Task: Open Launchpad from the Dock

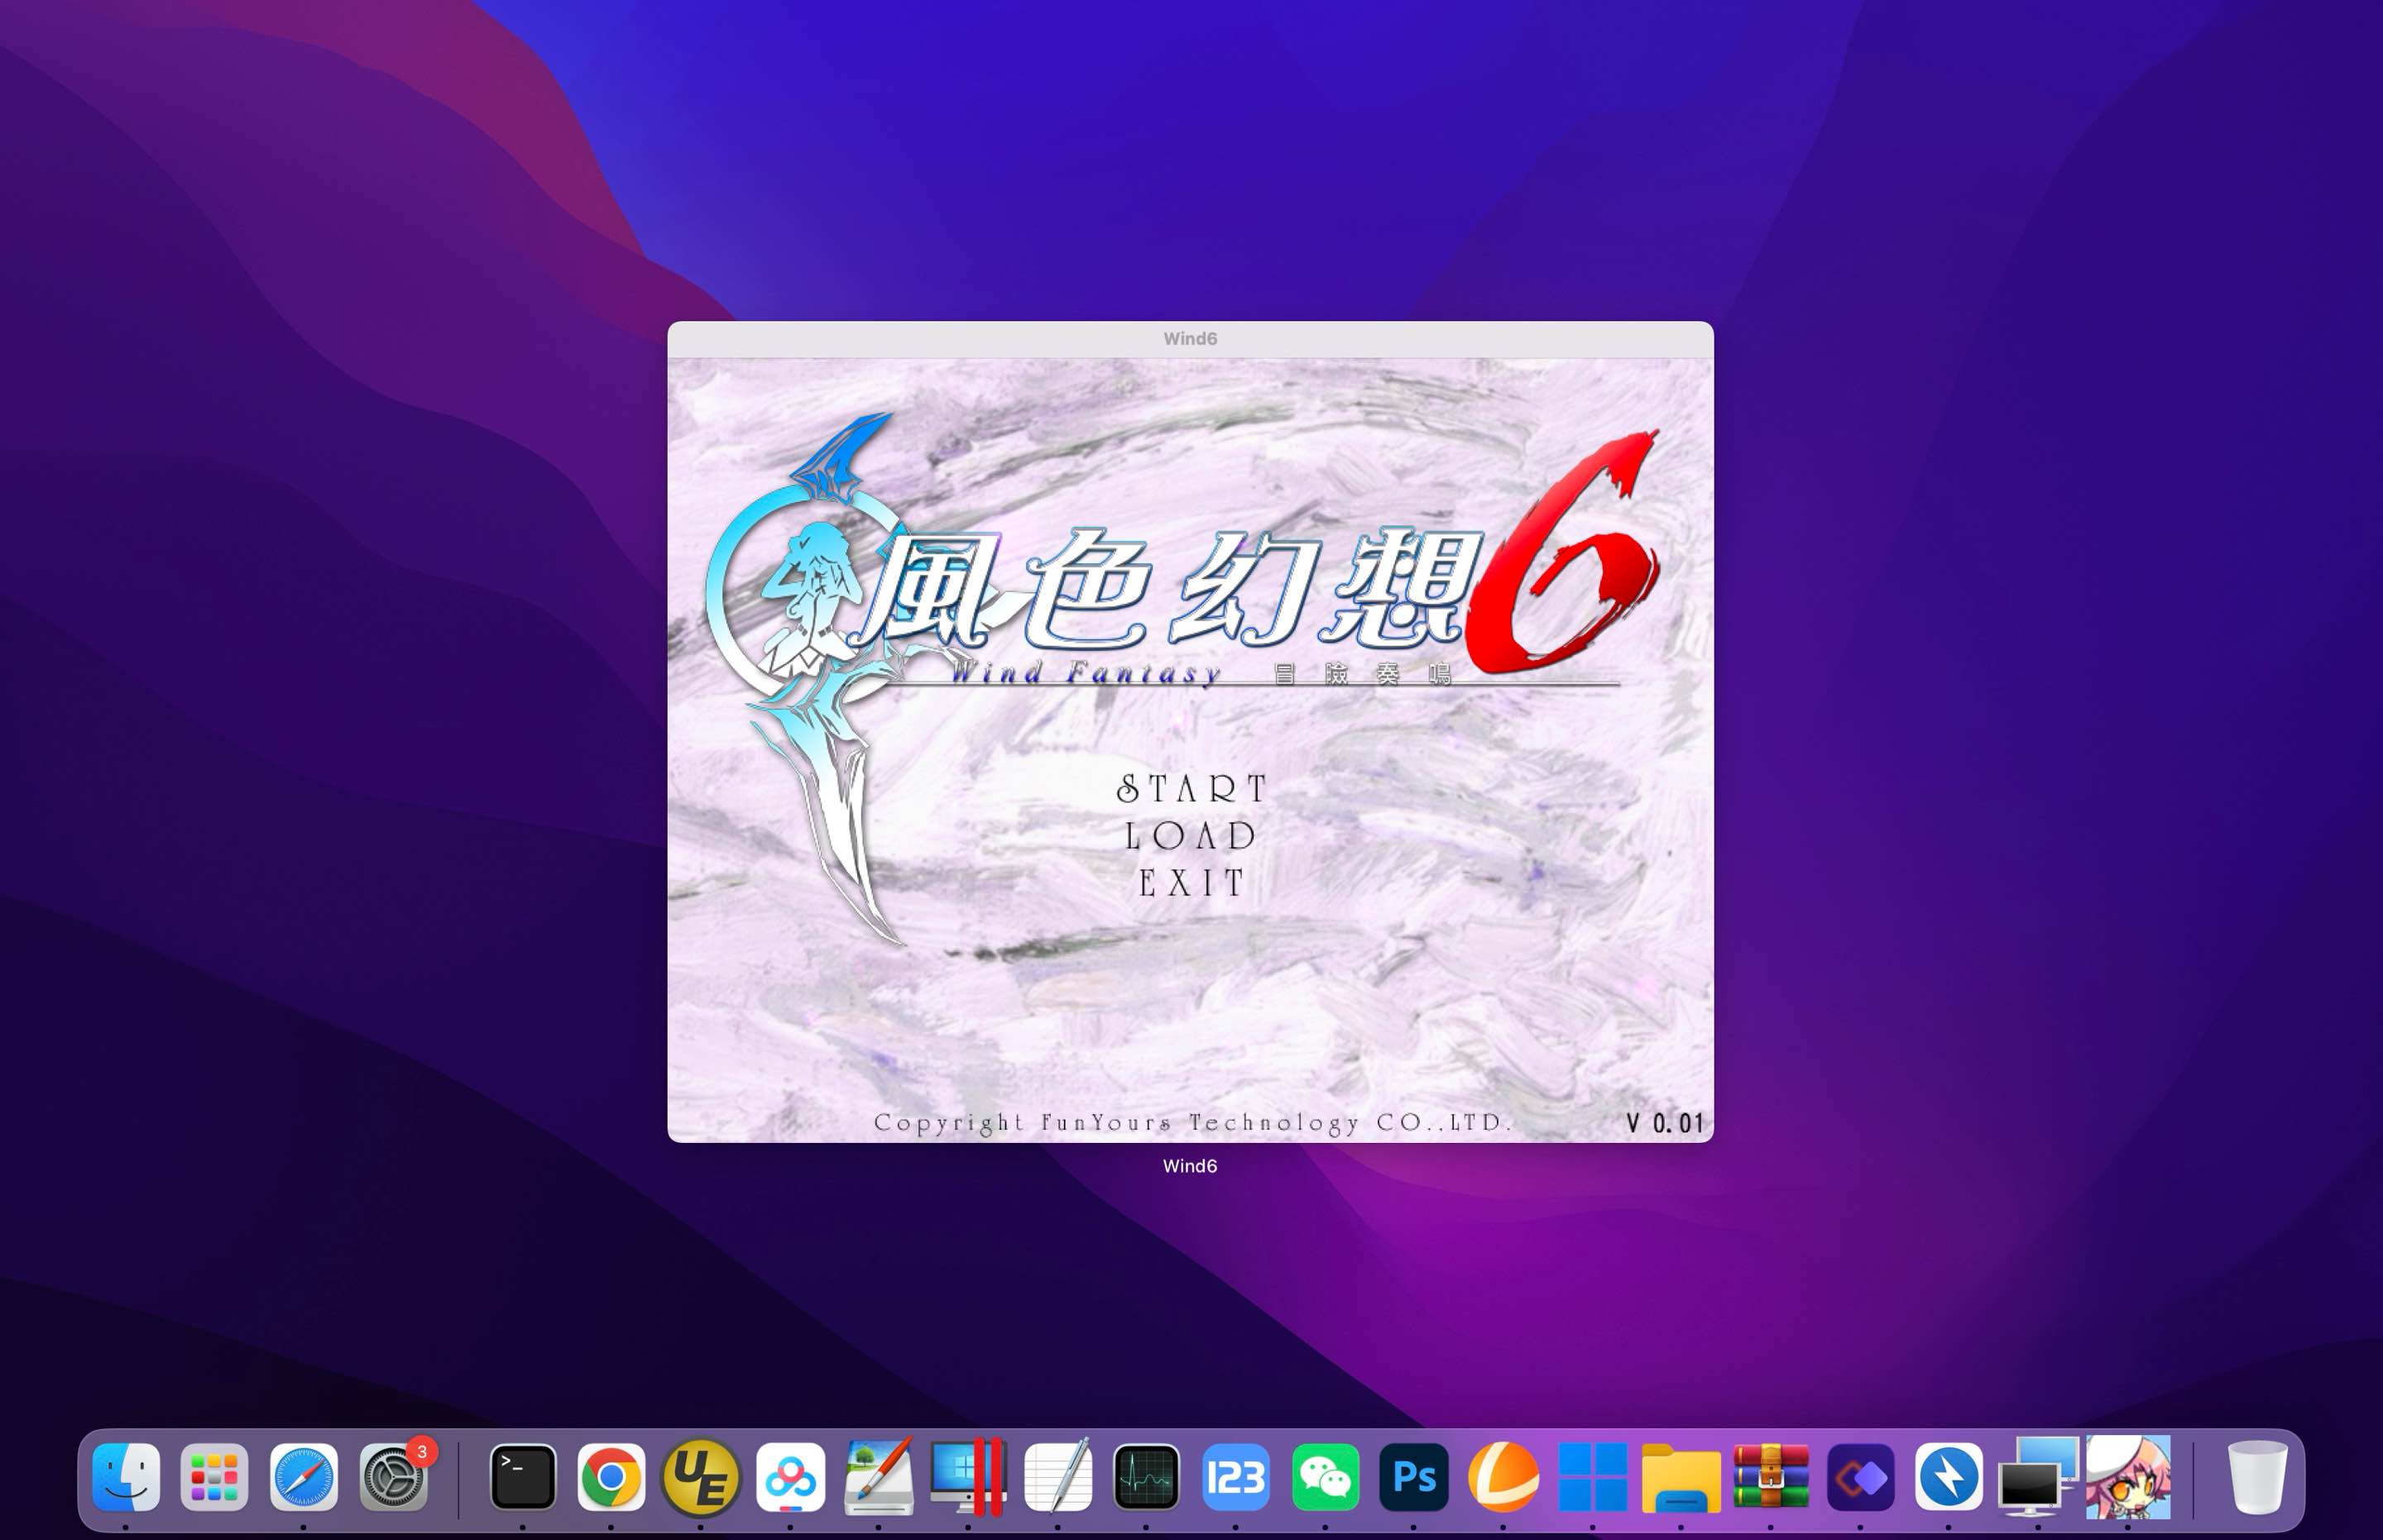Action: (x=214, y=1477)
